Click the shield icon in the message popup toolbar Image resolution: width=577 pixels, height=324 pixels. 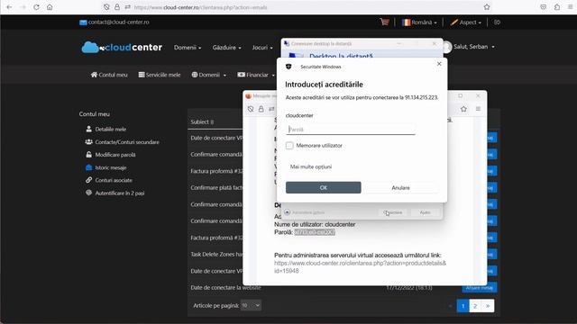tap(251, 109)
